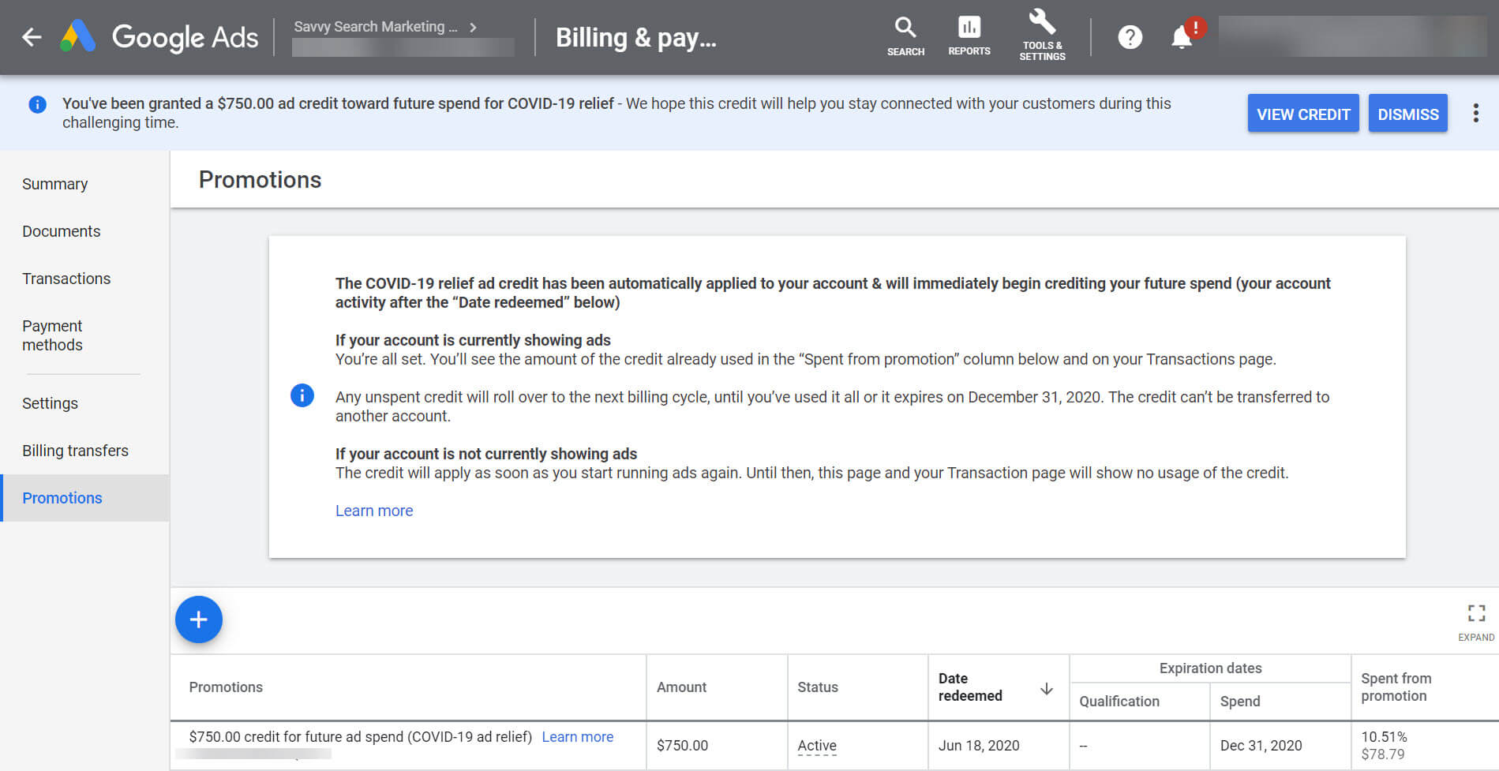1499x771 pixels.
Task: Expand the Savvy Search Marketing breadcrumb chevron
Action: tap(472, 26)
